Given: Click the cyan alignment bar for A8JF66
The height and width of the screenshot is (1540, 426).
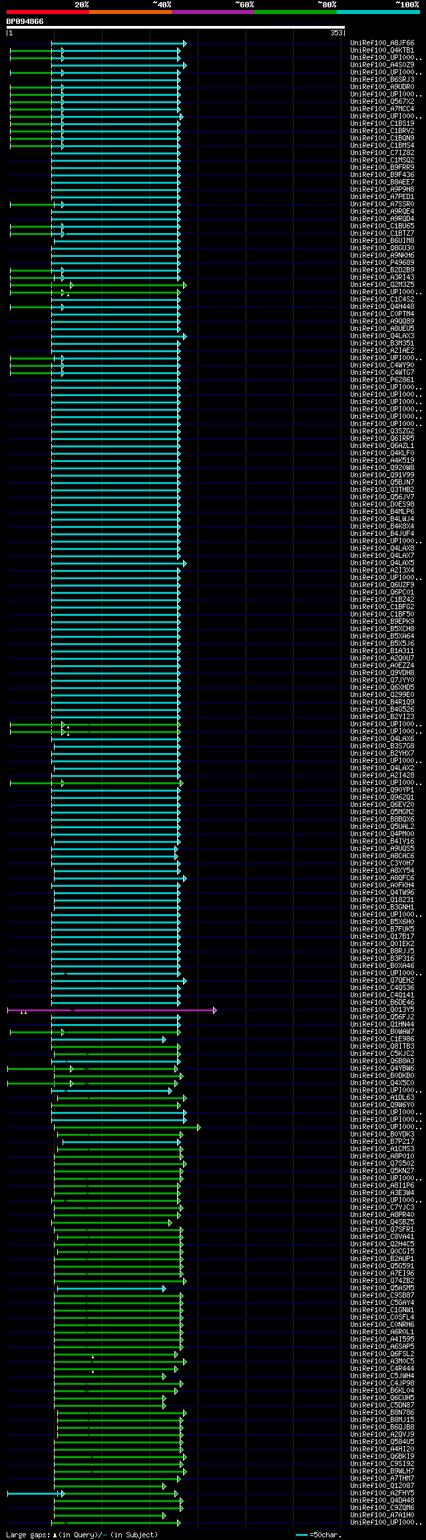Looking at the screenshot, I should (x=118, y=43).
